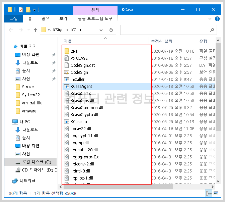Go up one folder level
Screen dimensions: 225x202
(35, 30)
